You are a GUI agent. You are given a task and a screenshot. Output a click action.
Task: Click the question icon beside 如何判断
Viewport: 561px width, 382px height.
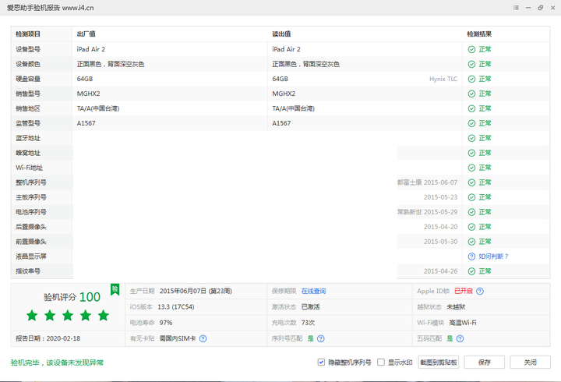click(x=471, y=256)
